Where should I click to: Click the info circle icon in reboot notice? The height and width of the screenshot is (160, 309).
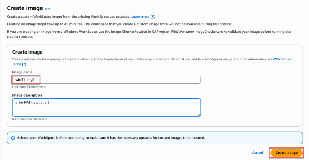click(x=13, y=138)
